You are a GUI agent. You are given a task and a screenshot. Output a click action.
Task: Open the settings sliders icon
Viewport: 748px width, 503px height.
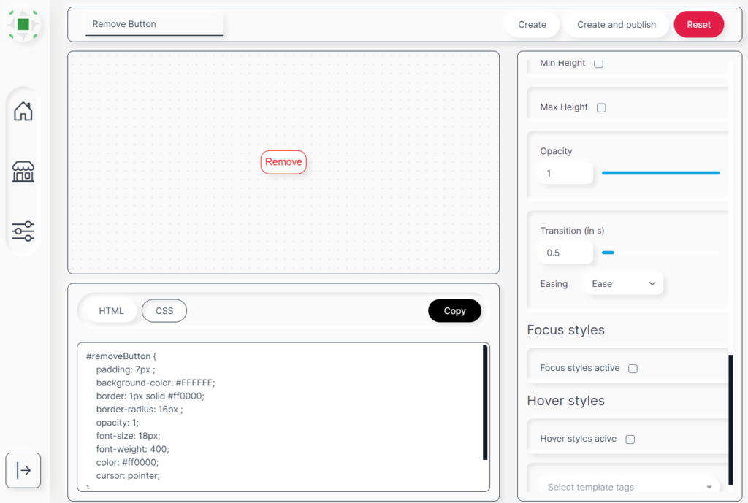(23, 231)
